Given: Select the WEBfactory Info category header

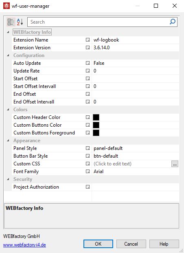Looking at the screenshot, I should (x=32, y=32).
